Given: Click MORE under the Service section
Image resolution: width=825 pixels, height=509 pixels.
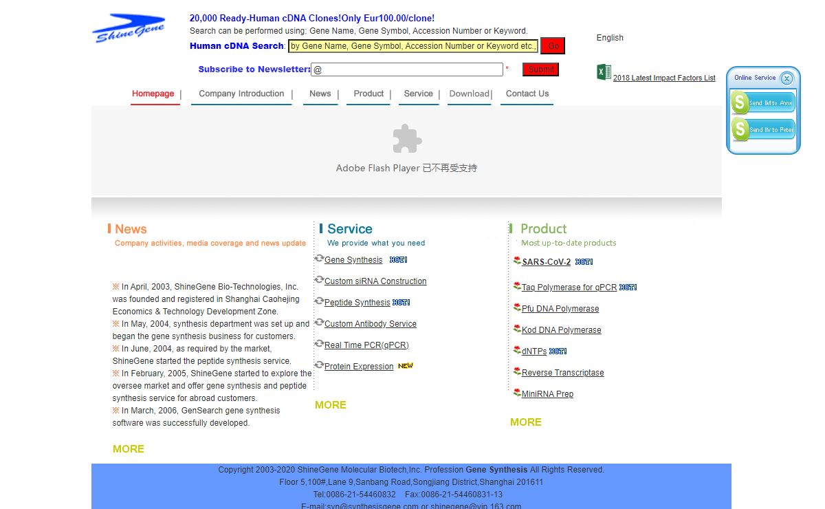Looking at the screenshot, I should (x=331, y=405).
